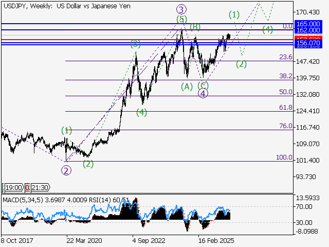329x247 pixels.
Task: Click the 21:30 time label
Action: tap(40, 188)
